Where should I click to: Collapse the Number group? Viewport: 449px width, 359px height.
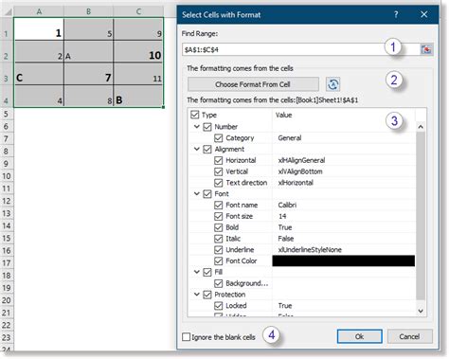click(197, 127)
